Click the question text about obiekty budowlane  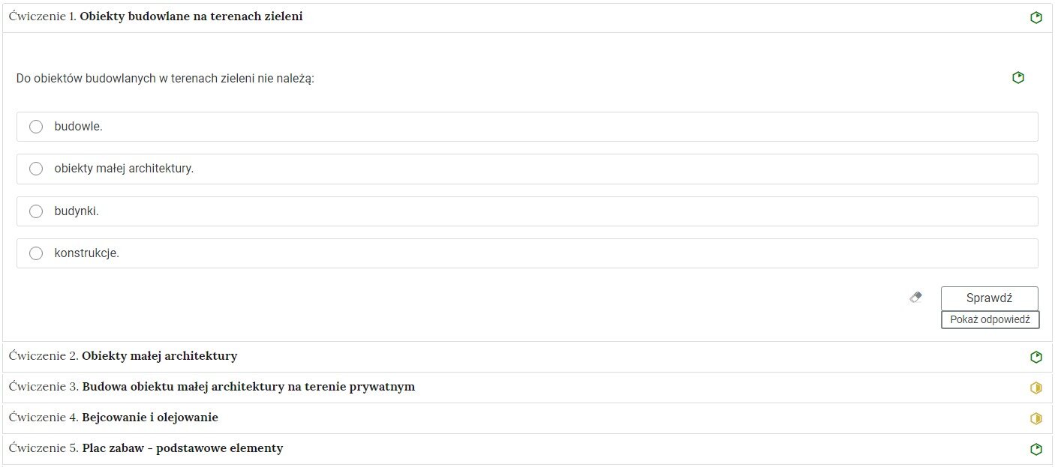click(x=165, y=78)
